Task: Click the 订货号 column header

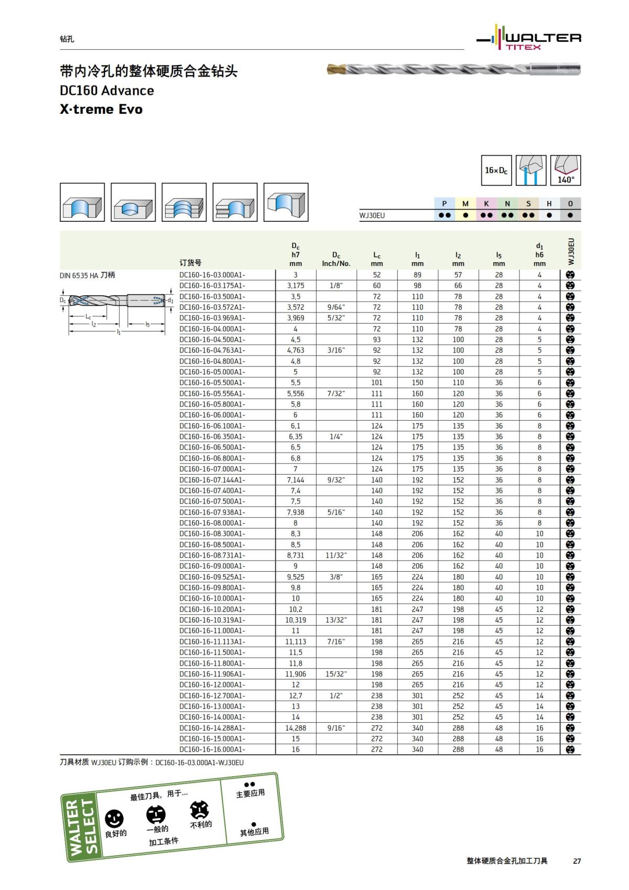Action: point(190,263)
